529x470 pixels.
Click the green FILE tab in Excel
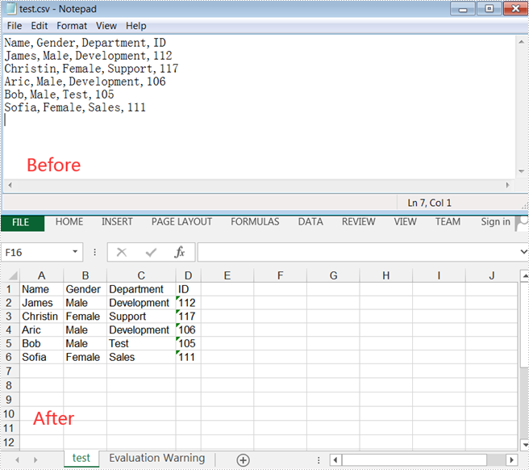[23, 223]
